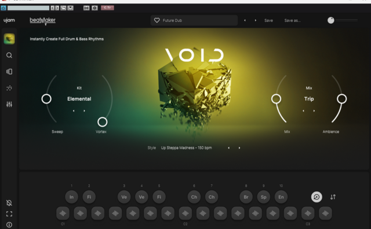Toggle the latch loop button
Viewport: 371px width, 229px height.
pyautogui.click(x=317, y=197)
